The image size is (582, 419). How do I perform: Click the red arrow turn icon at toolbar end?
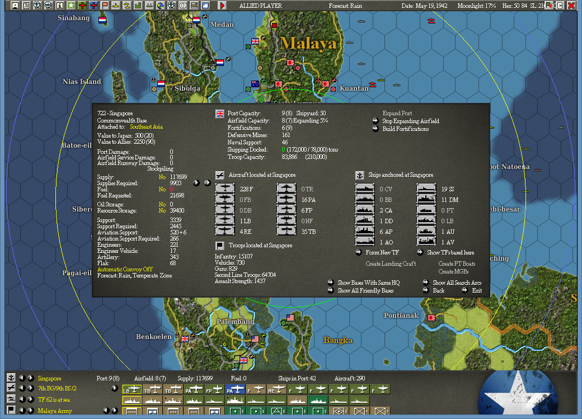coord(222,5)
